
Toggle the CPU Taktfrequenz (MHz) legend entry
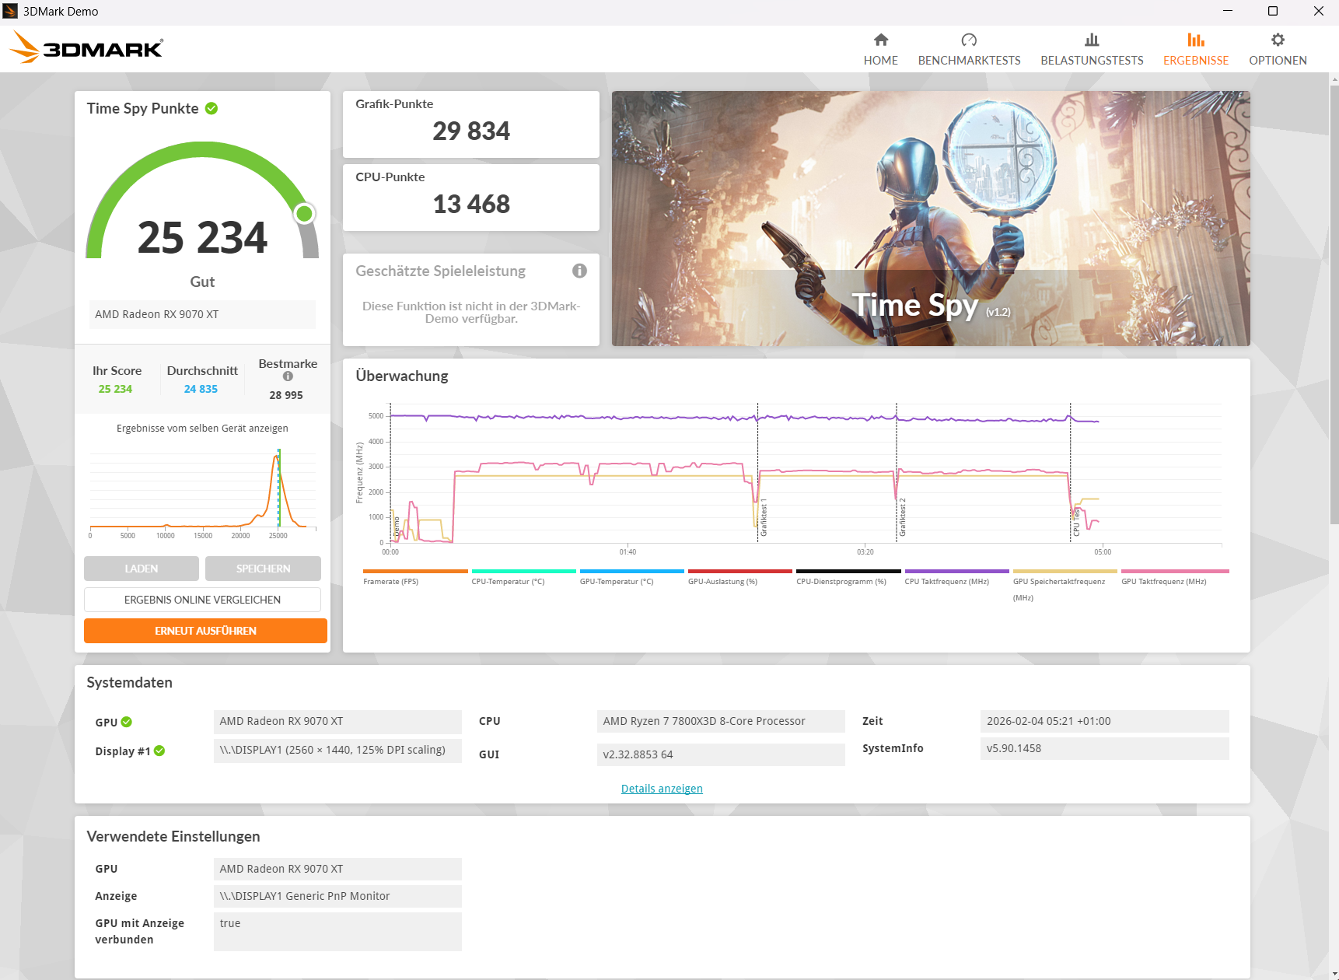click(956, 577)
